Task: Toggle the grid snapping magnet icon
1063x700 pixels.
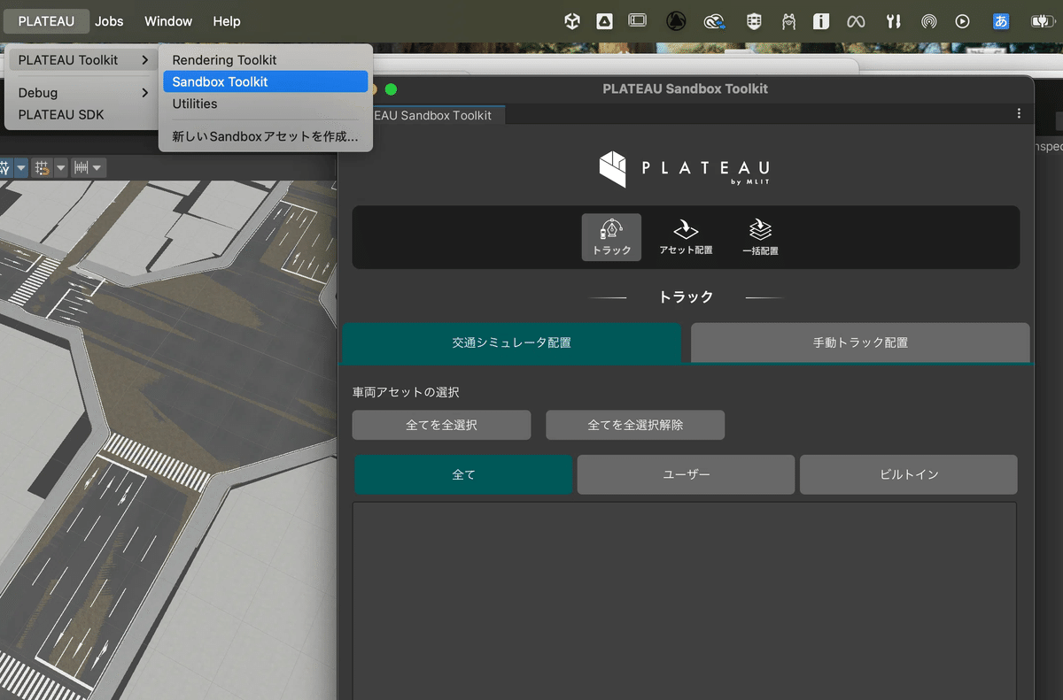Action: point(42,167)
